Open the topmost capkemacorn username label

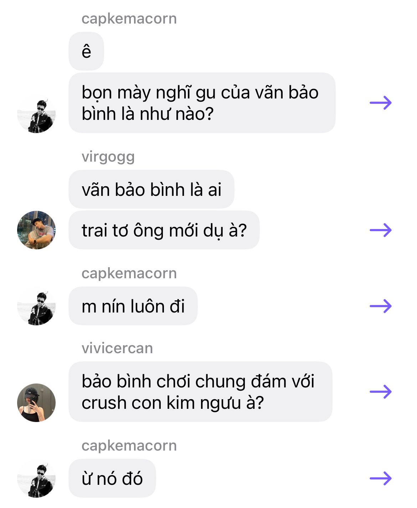point(129,19)
